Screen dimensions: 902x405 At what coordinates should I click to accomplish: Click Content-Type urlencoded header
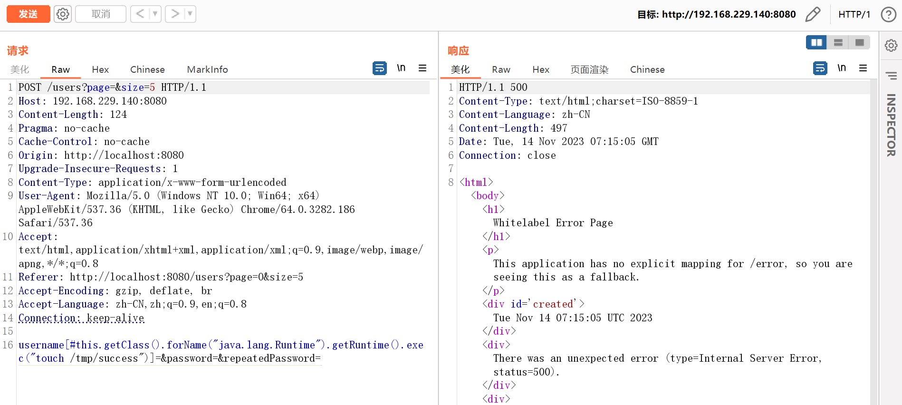[x=153, y=183]
